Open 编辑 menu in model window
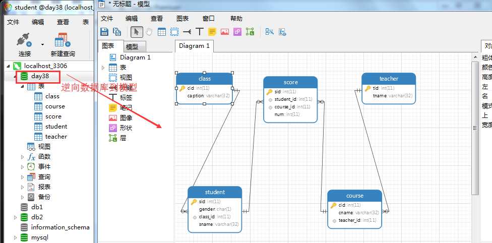Viewport: 492px width, 243px height. click(132, 19)
